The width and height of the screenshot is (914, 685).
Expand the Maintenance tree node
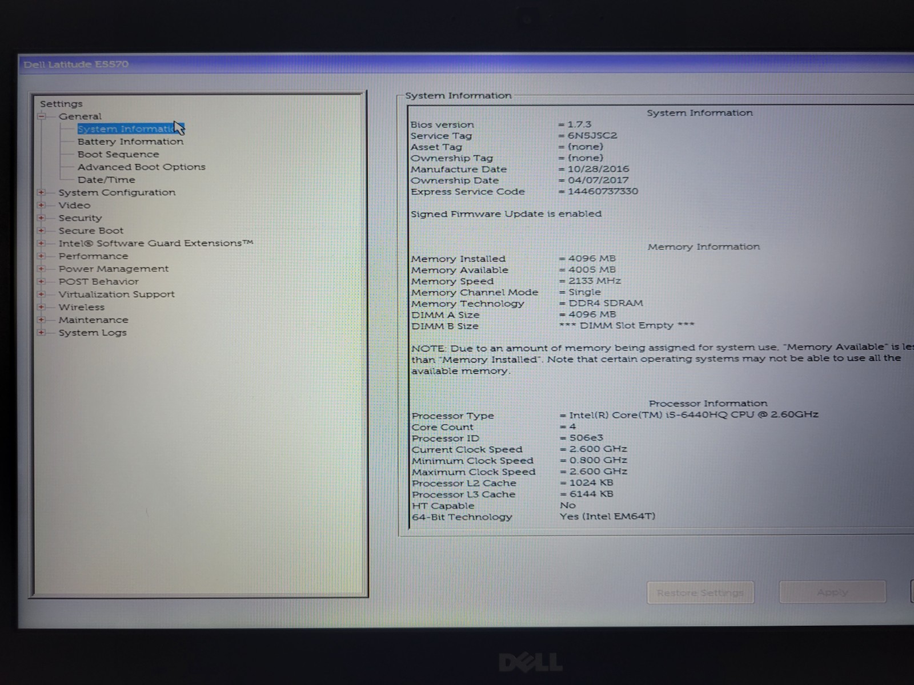click(x=42, y=320)
